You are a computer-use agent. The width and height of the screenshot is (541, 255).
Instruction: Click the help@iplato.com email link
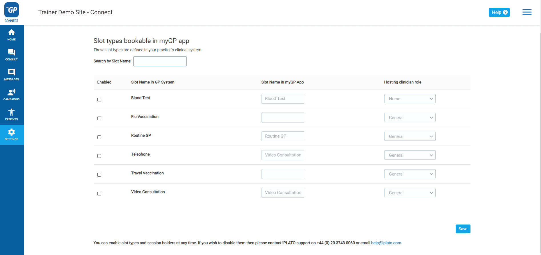click(386, 243)
